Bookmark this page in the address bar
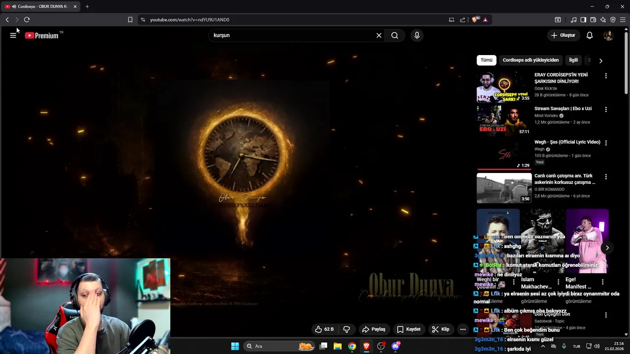This screenshot has width=630, height=354. (130, 20)
